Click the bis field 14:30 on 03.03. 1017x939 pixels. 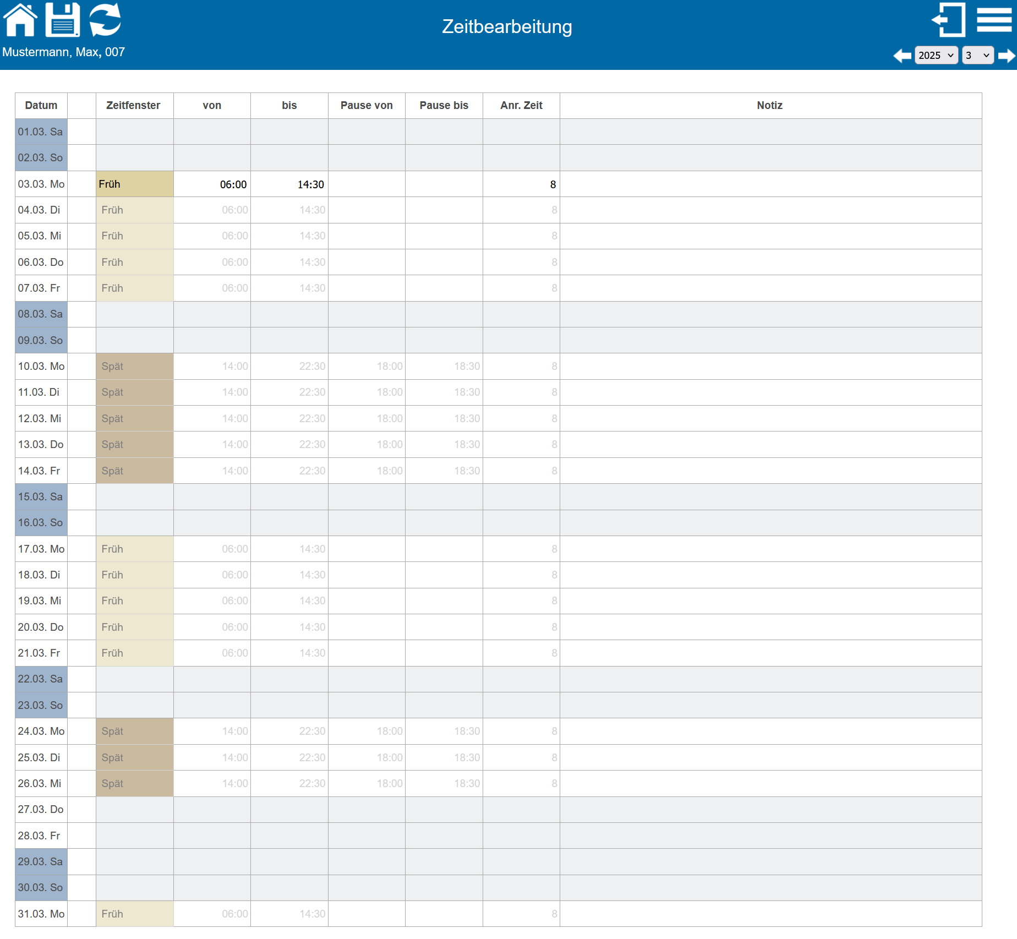point(289,184)
